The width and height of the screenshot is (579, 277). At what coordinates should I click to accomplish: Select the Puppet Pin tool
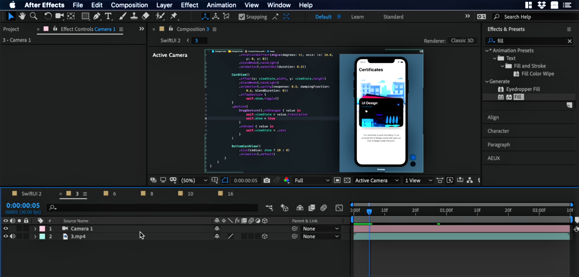(x=174, y=16)
